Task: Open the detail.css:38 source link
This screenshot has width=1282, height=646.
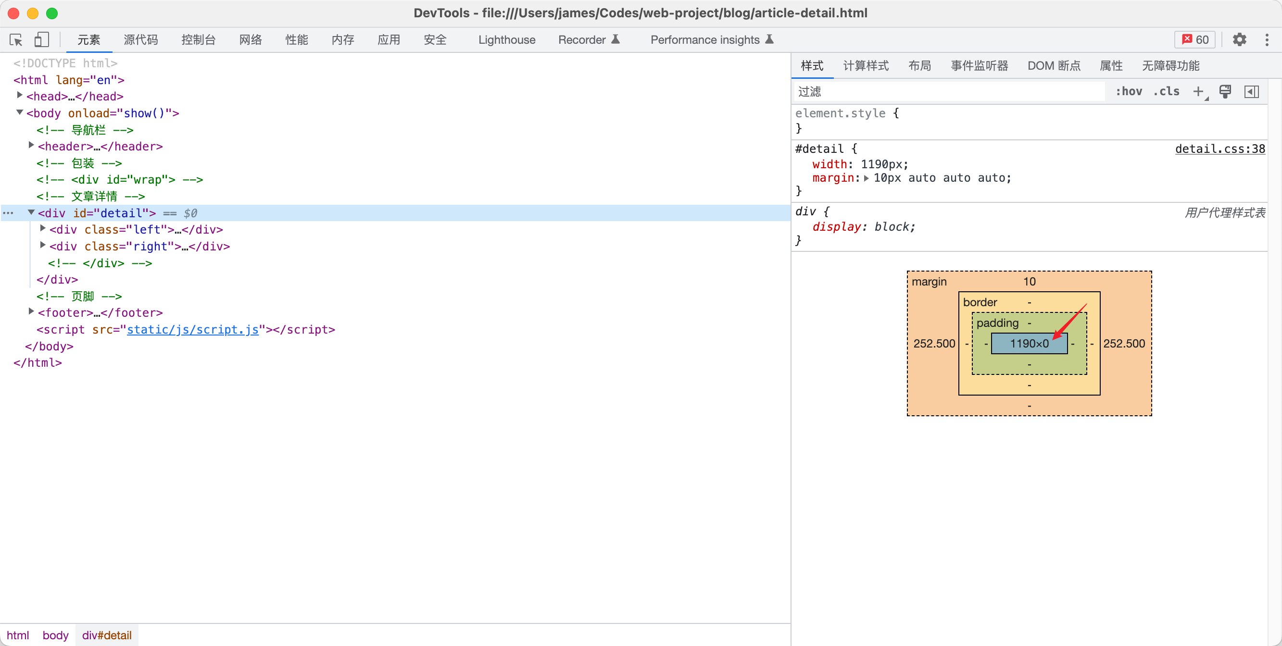Action: (1219, 149)
